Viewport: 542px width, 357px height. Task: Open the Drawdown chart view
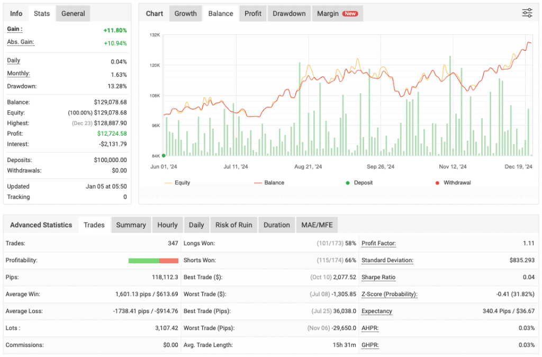click(289, 13)
